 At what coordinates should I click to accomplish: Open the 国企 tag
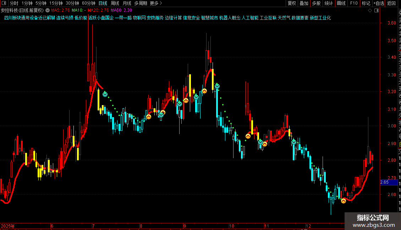click(x=109, y=18)
